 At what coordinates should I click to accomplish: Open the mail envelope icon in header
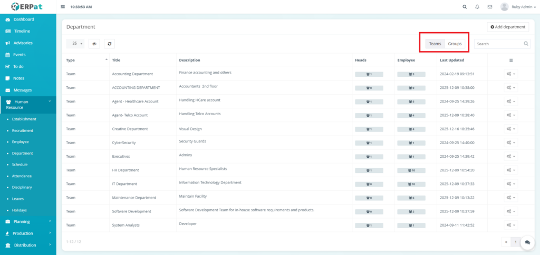pos(490,7)
